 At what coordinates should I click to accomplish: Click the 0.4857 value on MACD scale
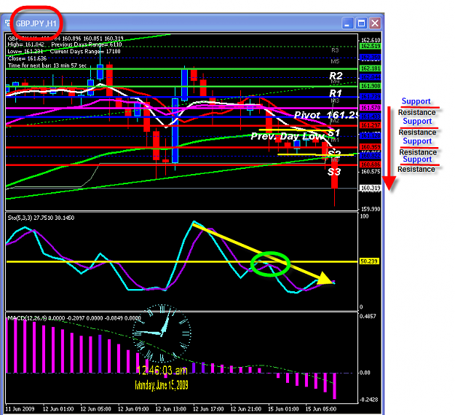(x=368, y=316)
